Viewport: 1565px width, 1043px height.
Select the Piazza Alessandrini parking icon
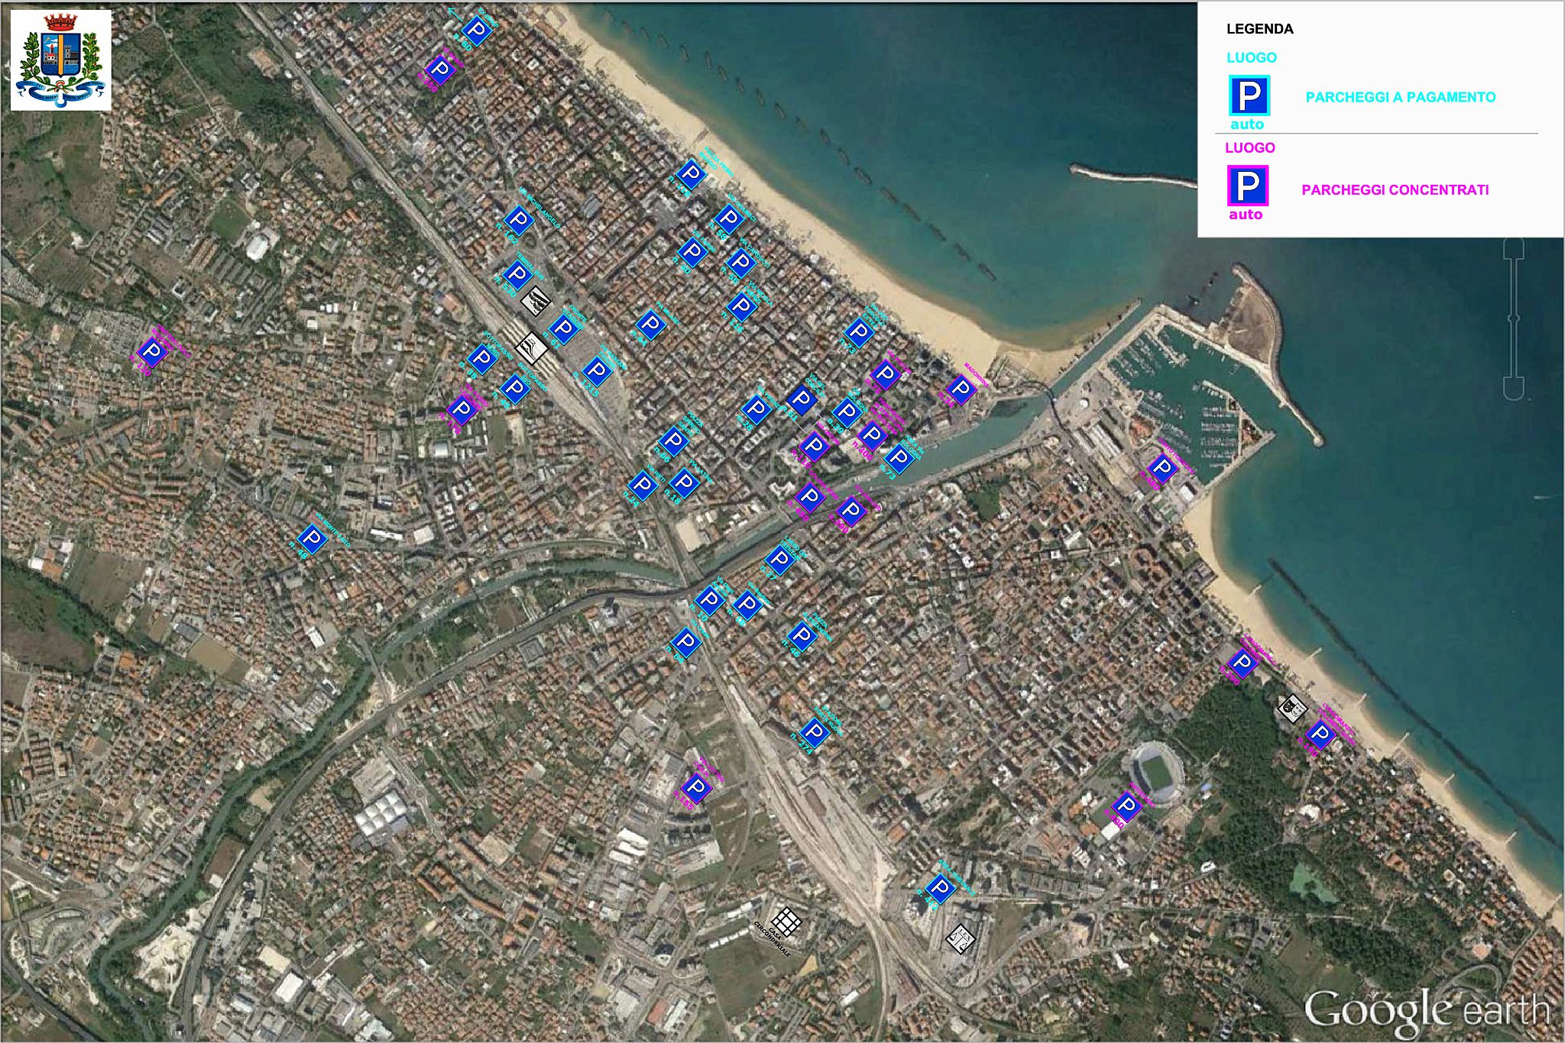click(x=802, y=635)
